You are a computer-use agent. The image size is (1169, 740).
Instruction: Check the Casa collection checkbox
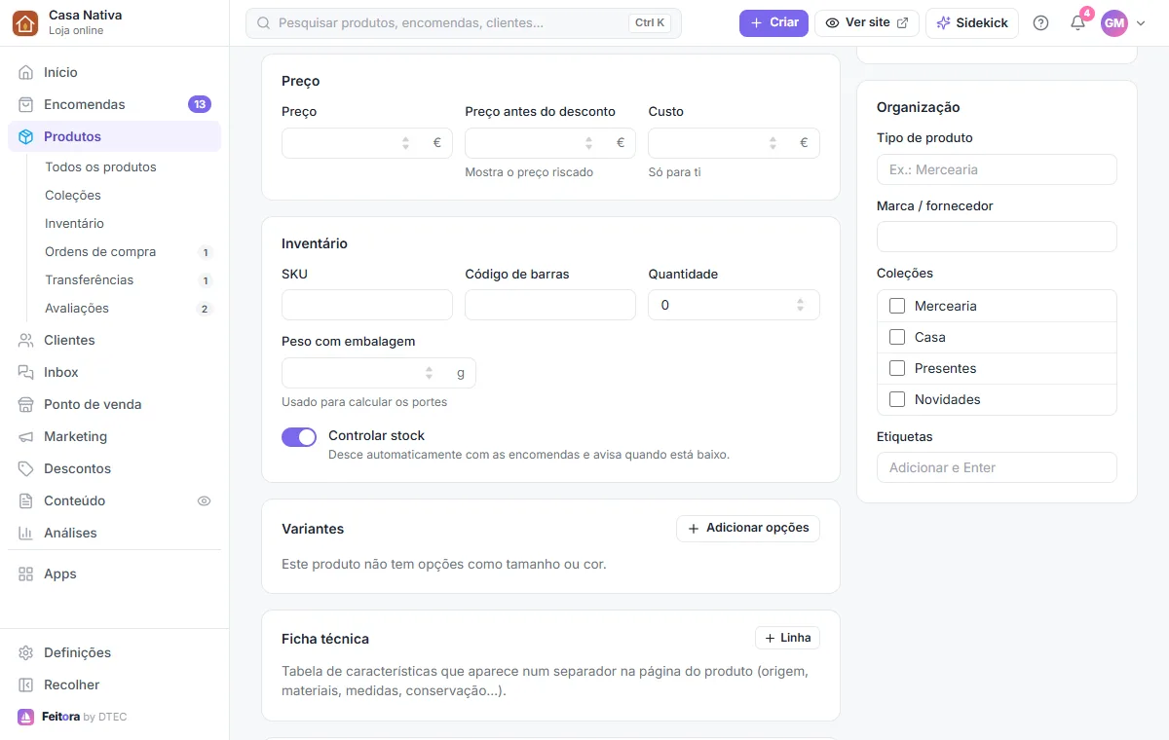pyautogui.click(x=897, y=337)
